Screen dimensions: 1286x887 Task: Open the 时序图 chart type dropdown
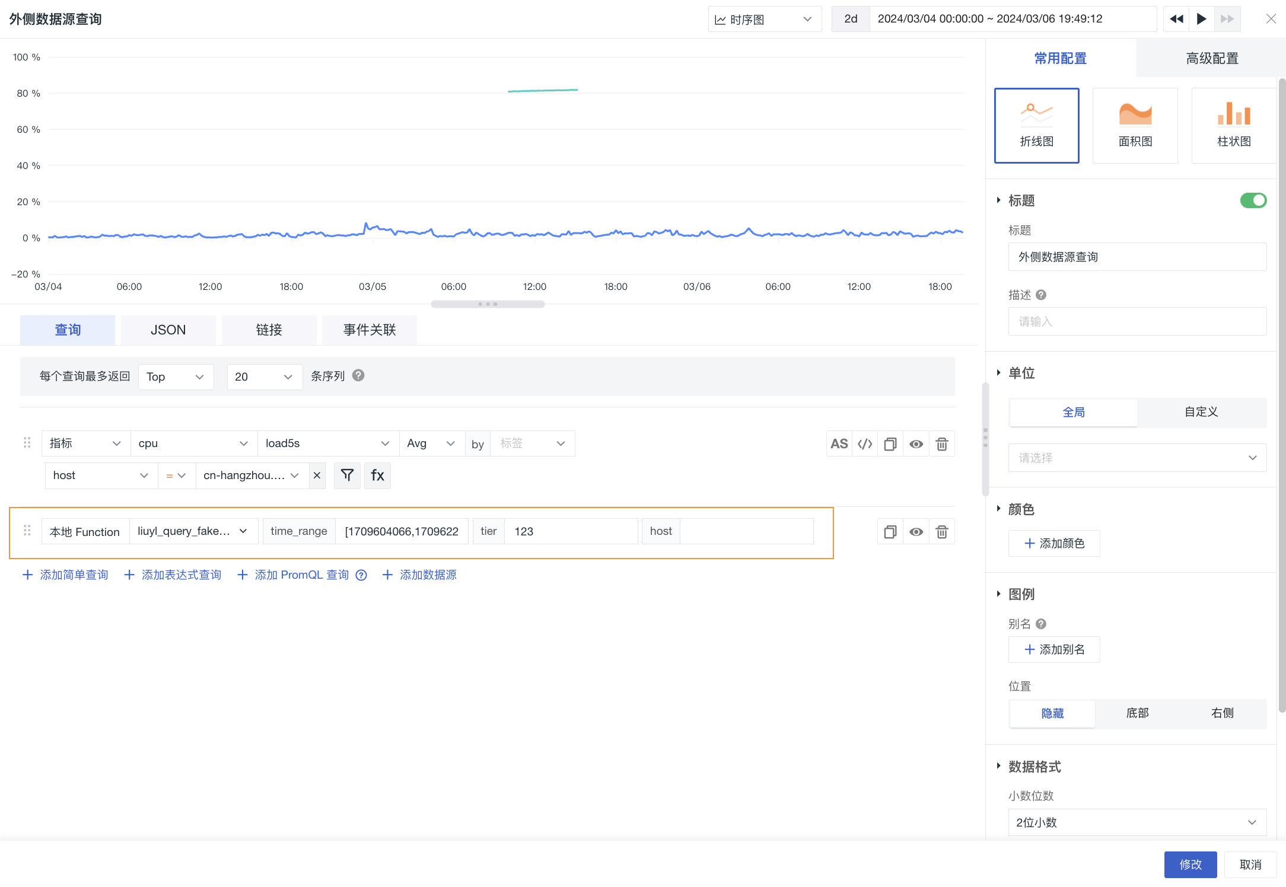pos(765,20)
